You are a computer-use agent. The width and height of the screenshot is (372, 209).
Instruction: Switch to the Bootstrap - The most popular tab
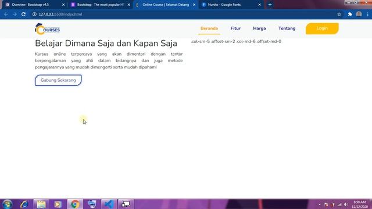point(101,5)
